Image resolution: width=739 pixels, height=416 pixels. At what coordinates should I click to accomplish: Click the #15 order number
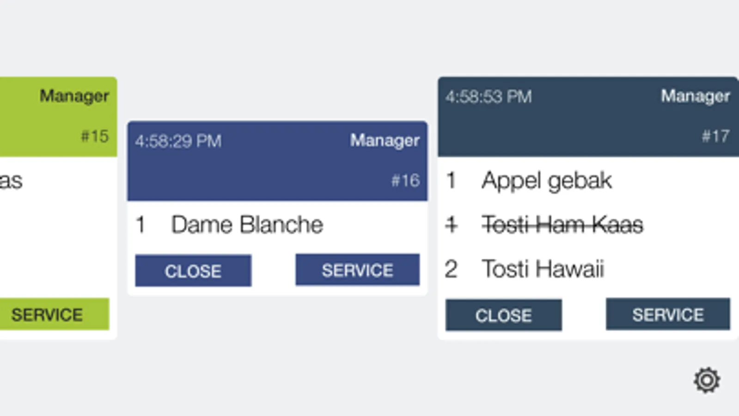95,136
